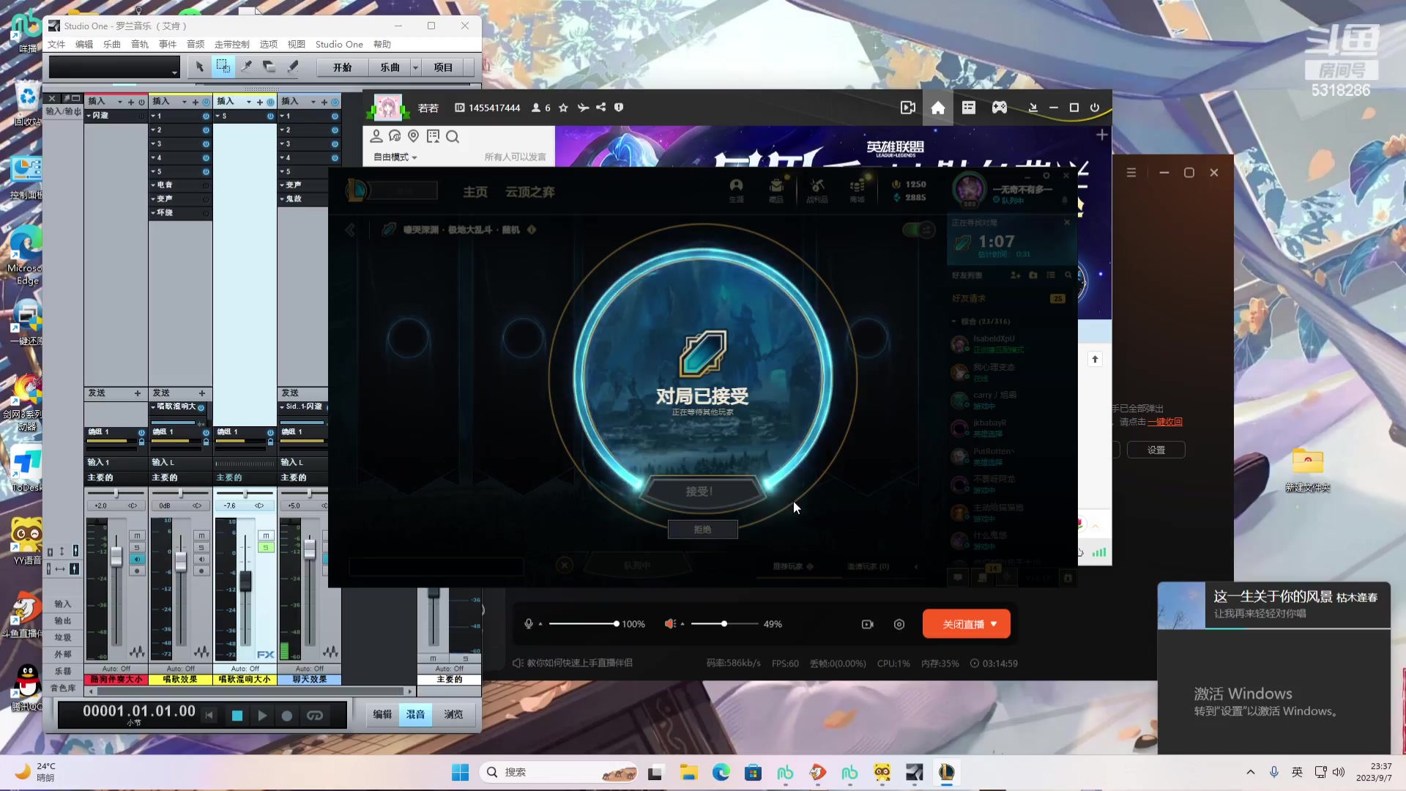Click the star favorite icon beside viewer count
This screenshot has height=791, width=1406.
(563, 108)
